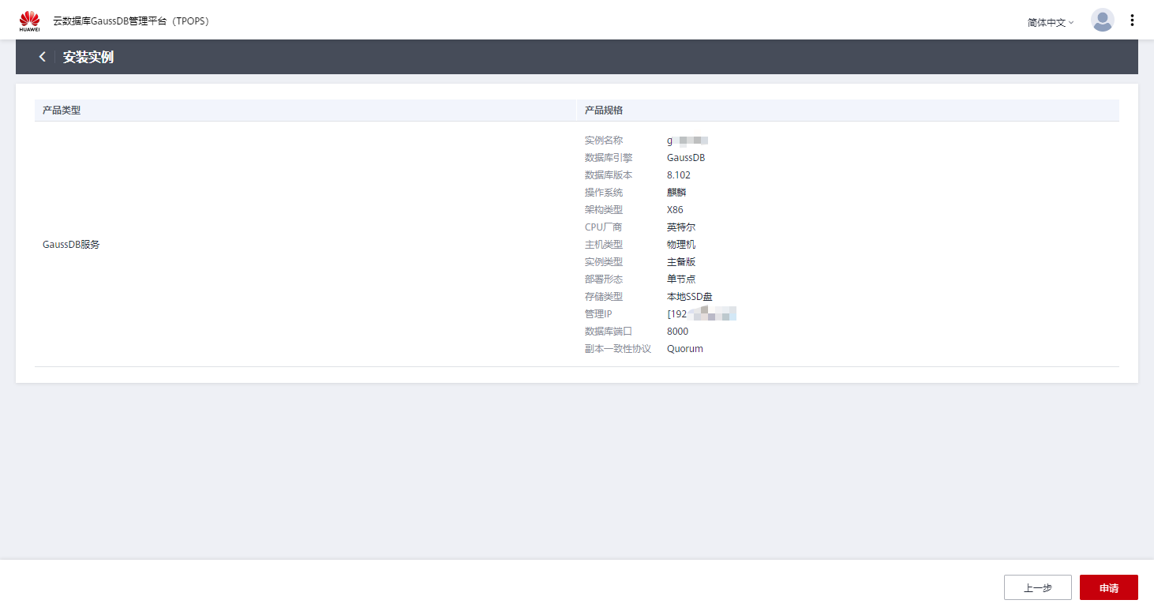Click the GaussDB服务 cell
The height and width of the screenshot is (615, 1154).
pyautogui.click(x=71, y=245)
